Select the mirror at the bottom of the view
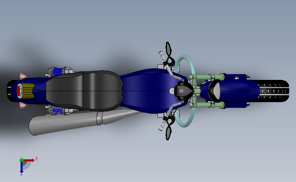This screenshot has width=296, height=182. 168,133
